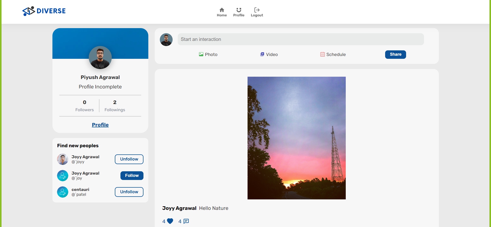Click Piyush Agrawal's profile picture
The image size is (491, 227).
[x=100, y=58]
